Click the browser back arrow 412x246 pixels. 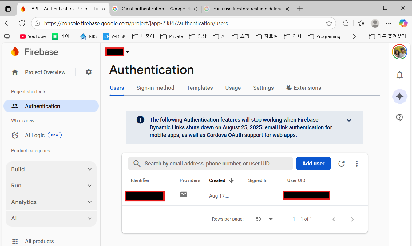[x=8, y=23]
